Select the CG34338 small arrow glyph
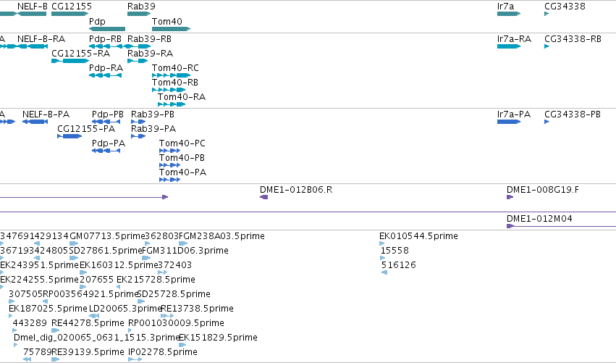Image resolution: width=616 pixels, height=363 pixels. (547, 14)
